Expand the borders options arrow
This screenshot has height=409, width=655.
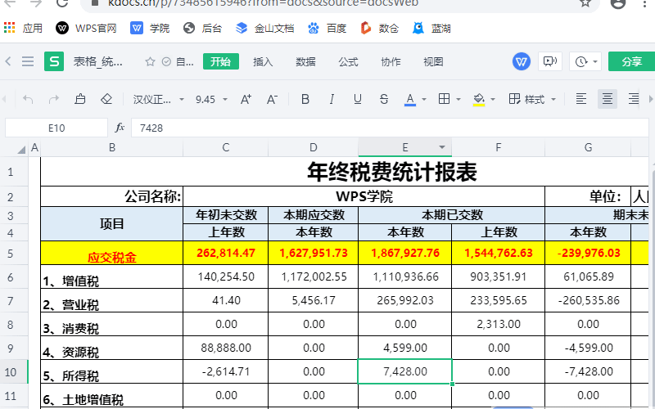click(458, 99)
